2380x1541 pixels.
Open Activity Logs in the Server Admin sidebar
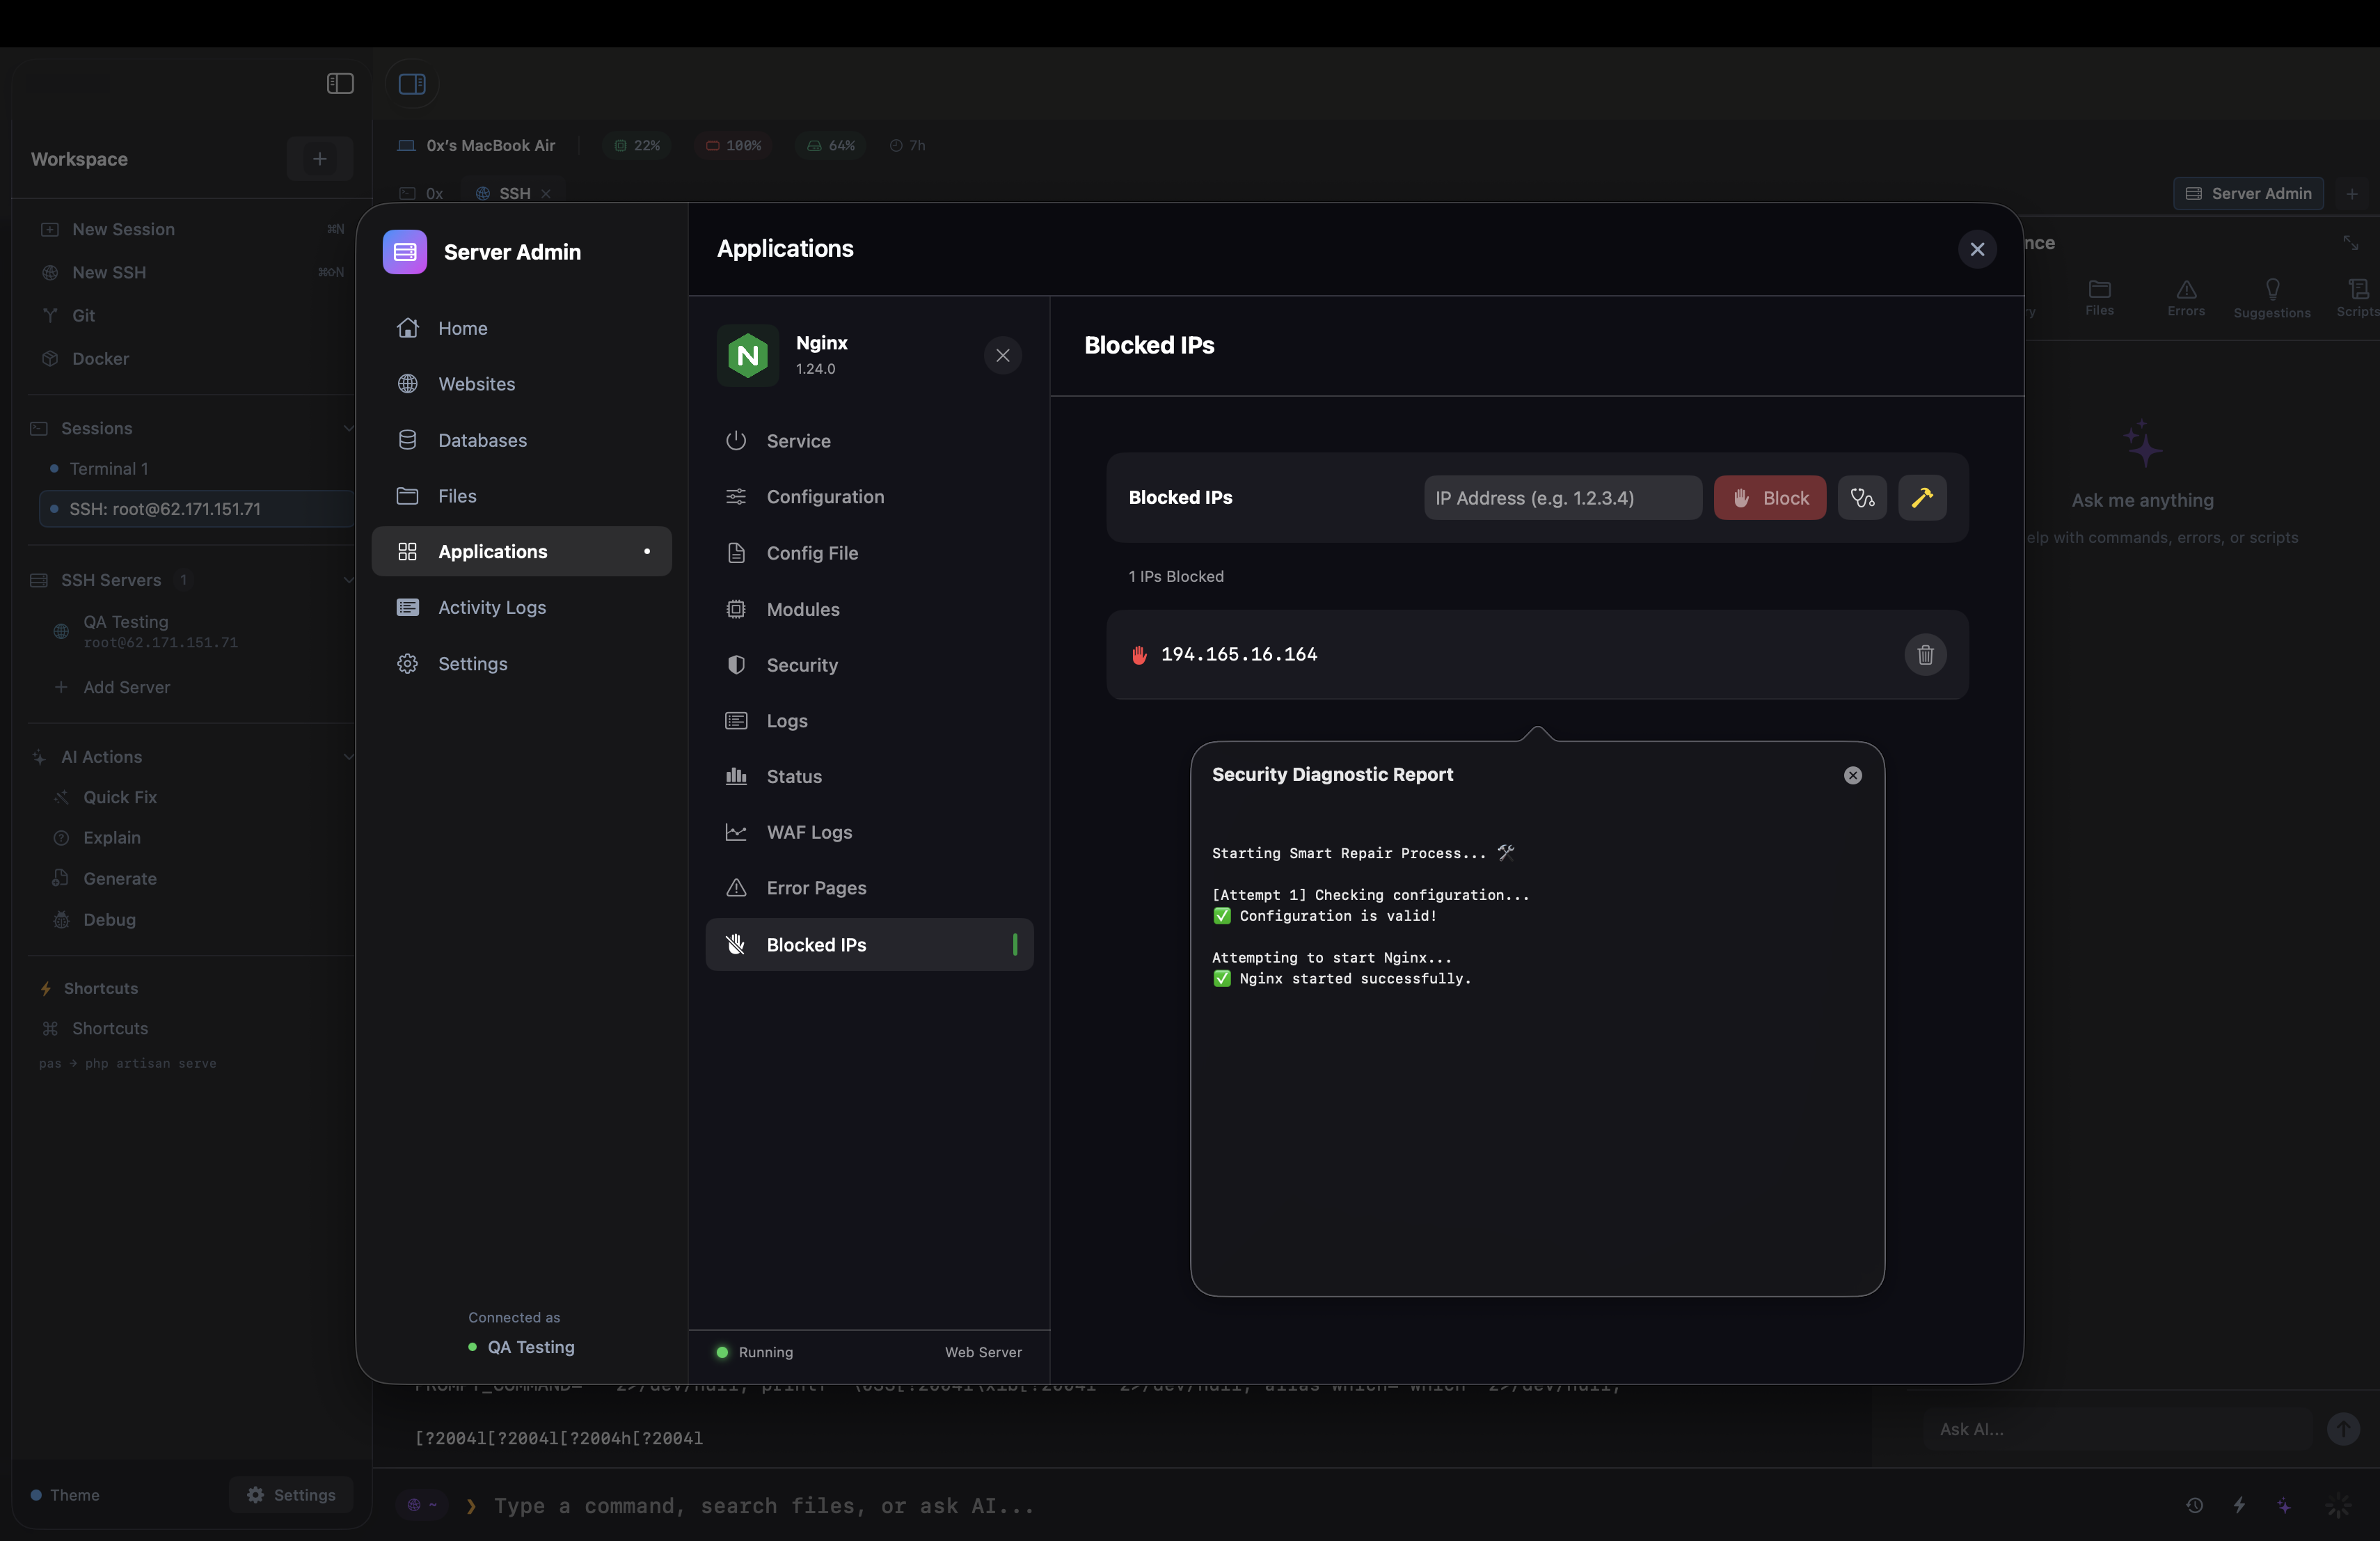coord(492,607)
